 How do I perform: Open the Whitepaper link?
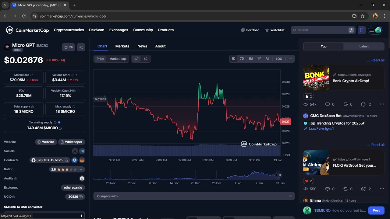pos(72,142)
